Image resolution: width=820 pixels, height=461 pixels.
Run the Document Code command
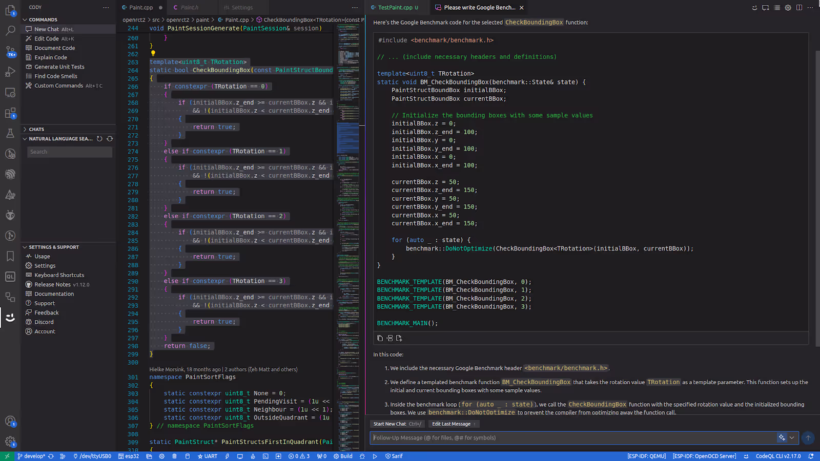[69, 48]
